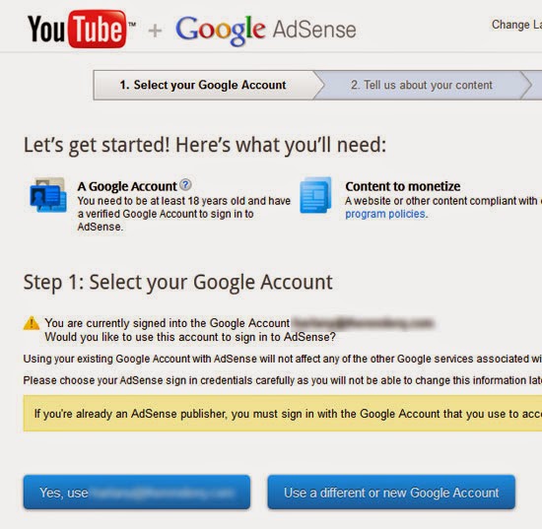This screenshot has width=542, height=529.
Task: Confirm with the Yes, use button
Action: [x=137, y=492]
